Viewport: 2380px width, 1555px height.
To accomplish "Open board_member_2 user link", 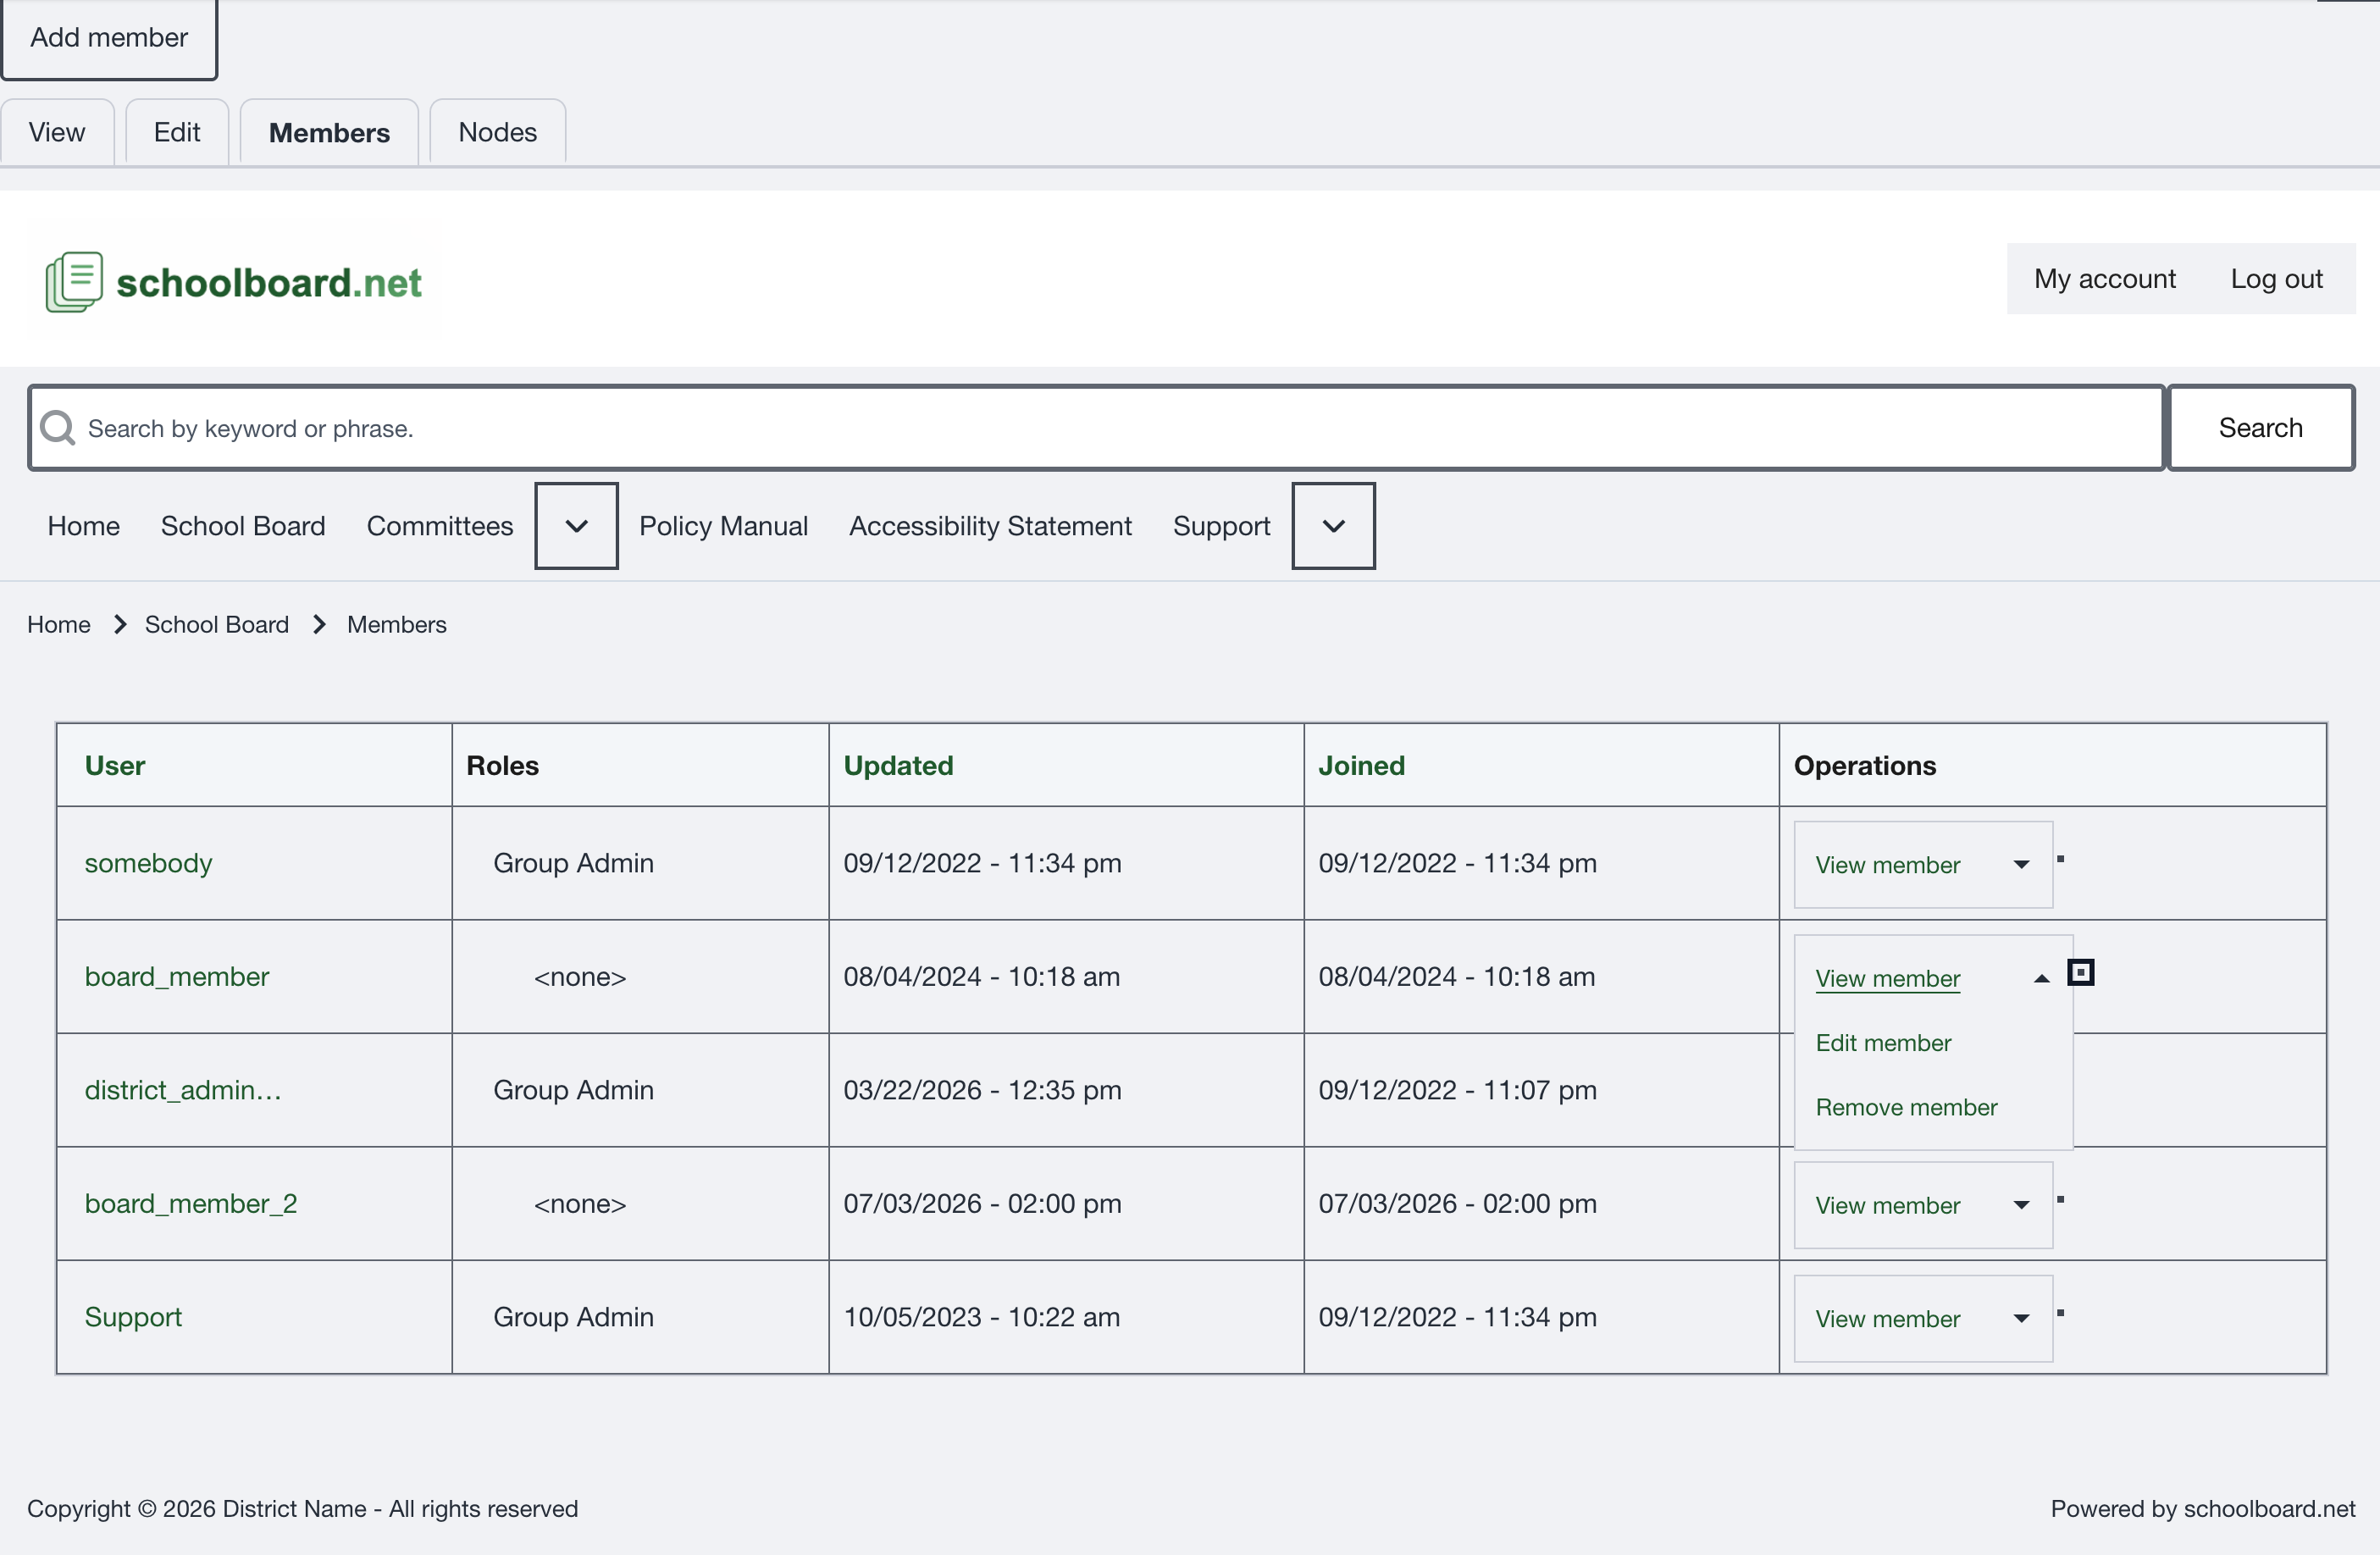I will [191, 1204].
